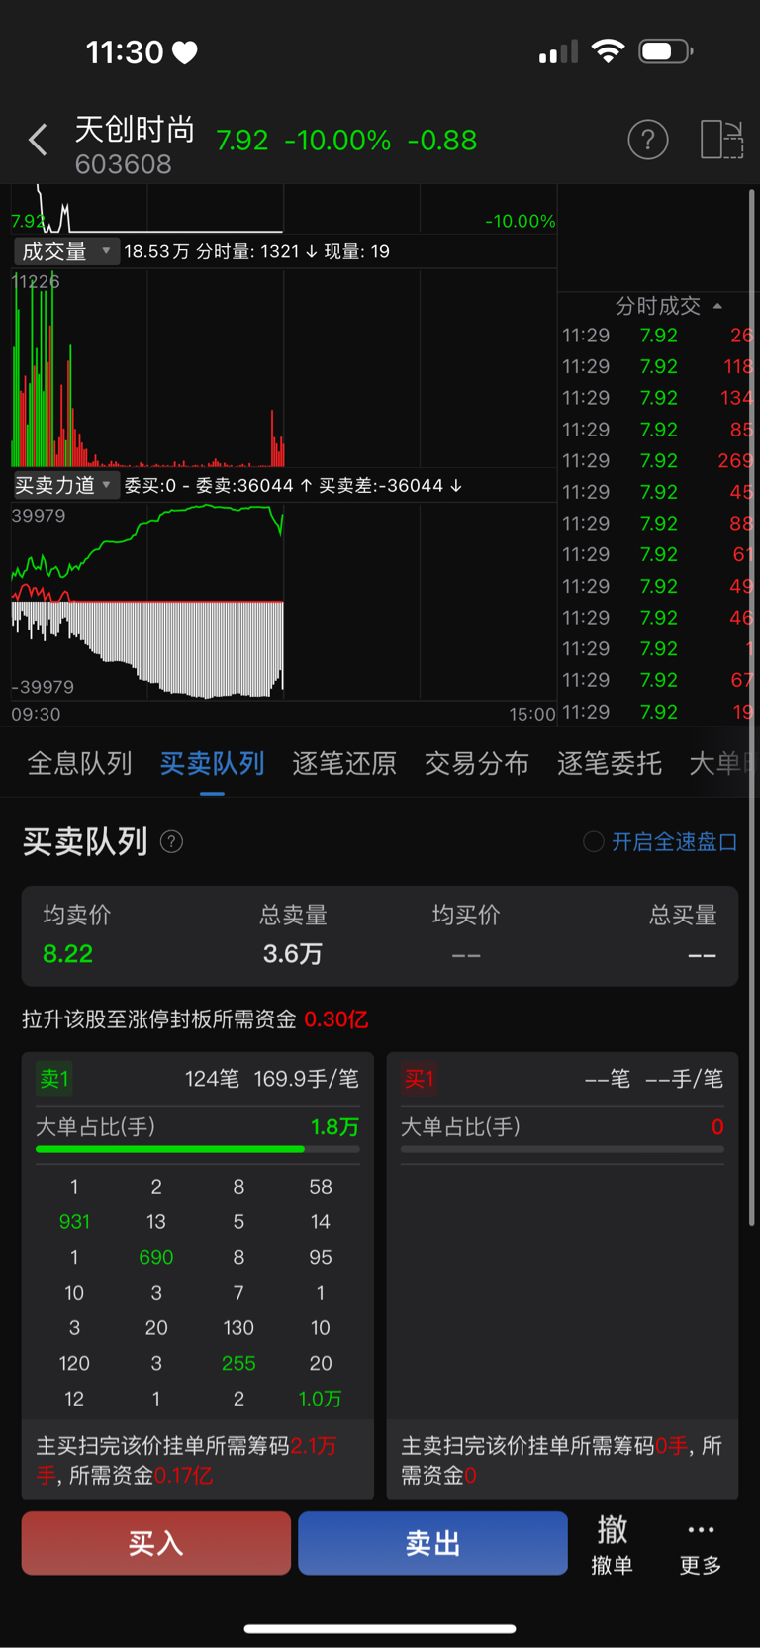Tap the 均卖价 value 8.22
760x1648 pixels.
click(x=67, y=954)
